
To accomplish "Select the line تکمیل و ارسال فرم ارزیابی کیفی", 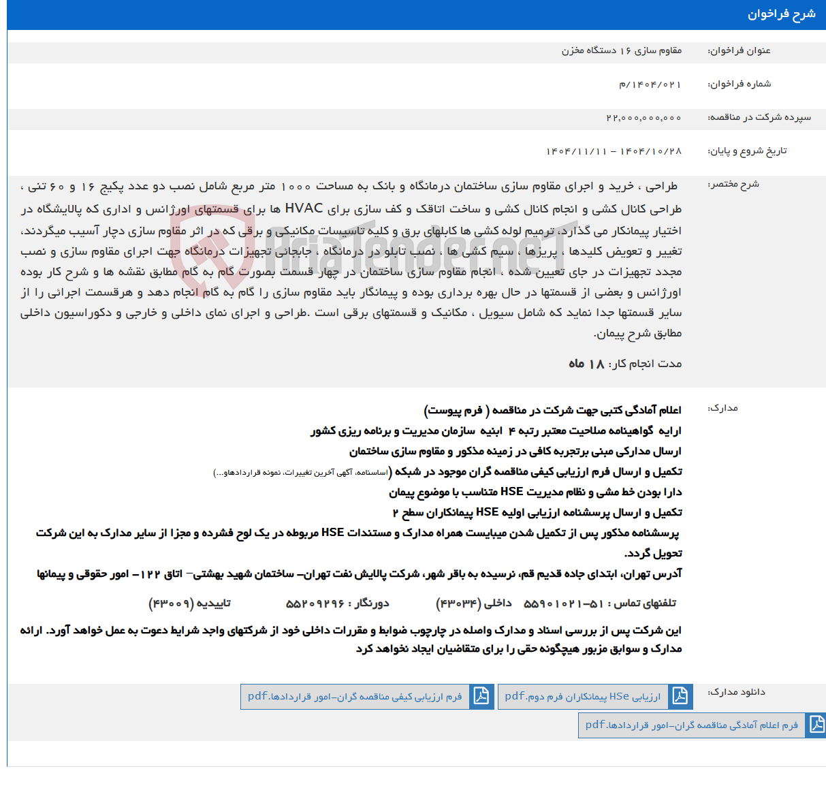I will (448, 471).
